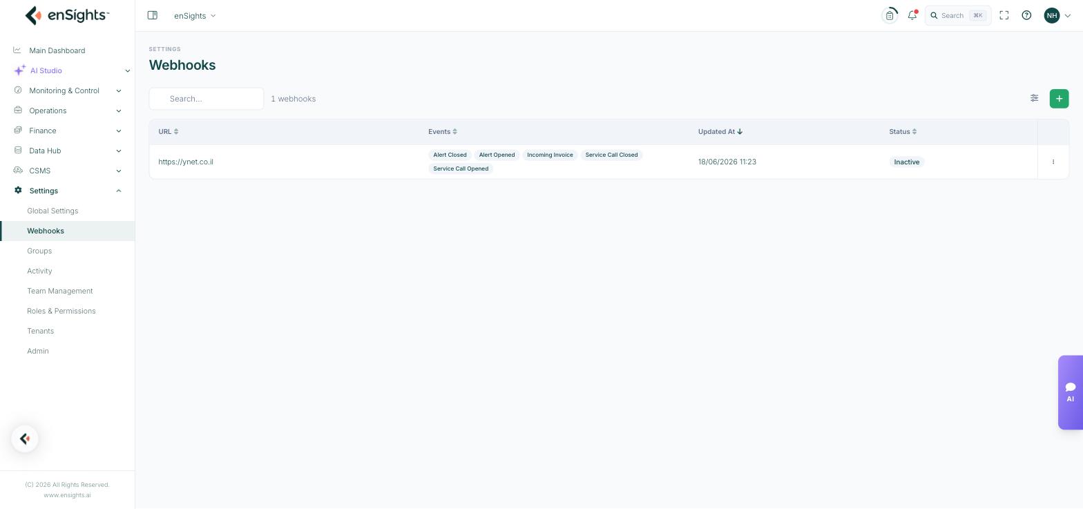Click the webhooks search field
This screenshot has height=509, width=1083.
(x=207, y=99)
